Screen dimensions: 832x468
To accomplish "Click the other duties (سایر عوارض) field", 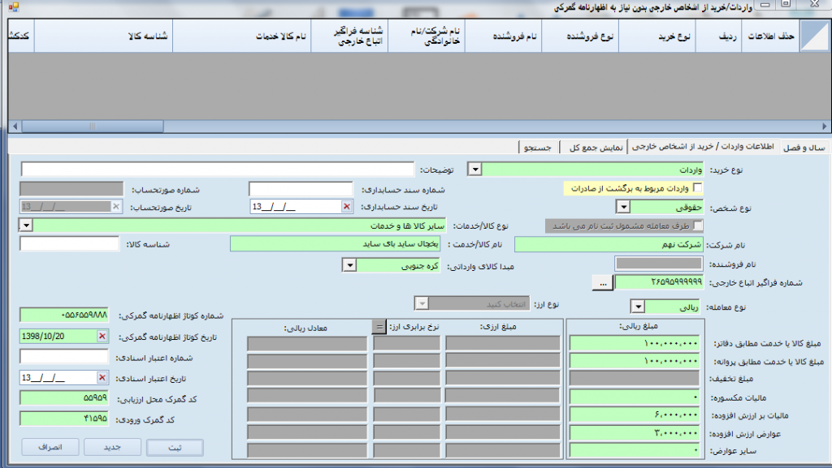I will pyautogui.click(x=634, y=450).
